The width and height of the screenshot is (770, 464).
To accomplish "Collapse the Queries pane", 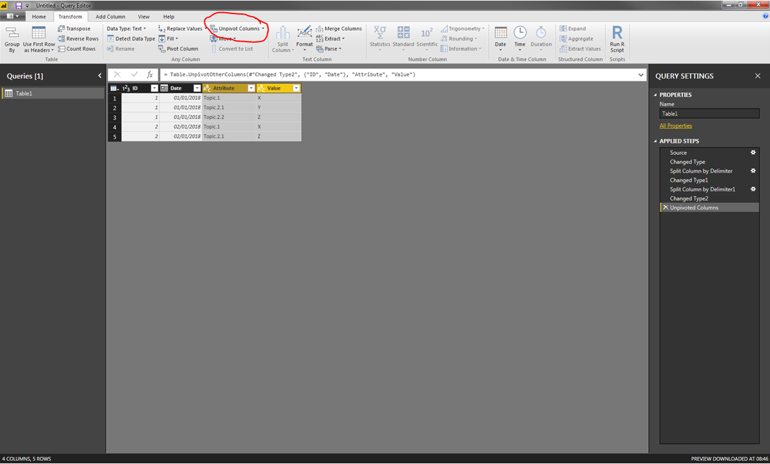I will coord(99,76).
